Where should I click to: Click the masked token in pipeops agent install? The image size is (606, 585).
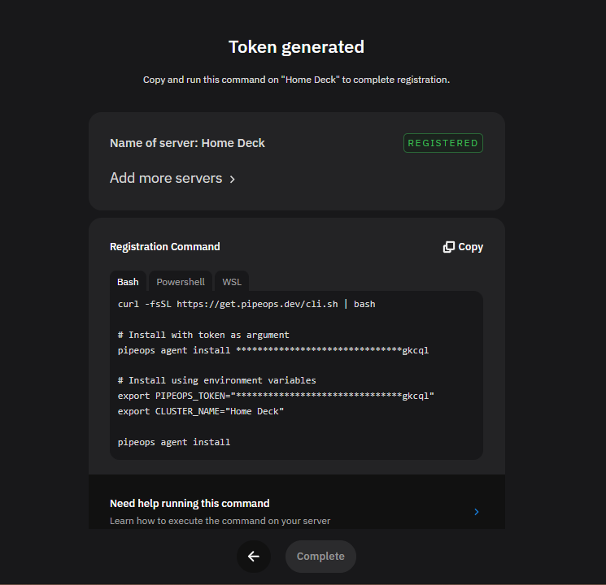pyautogui.click(x=332, y=350)
